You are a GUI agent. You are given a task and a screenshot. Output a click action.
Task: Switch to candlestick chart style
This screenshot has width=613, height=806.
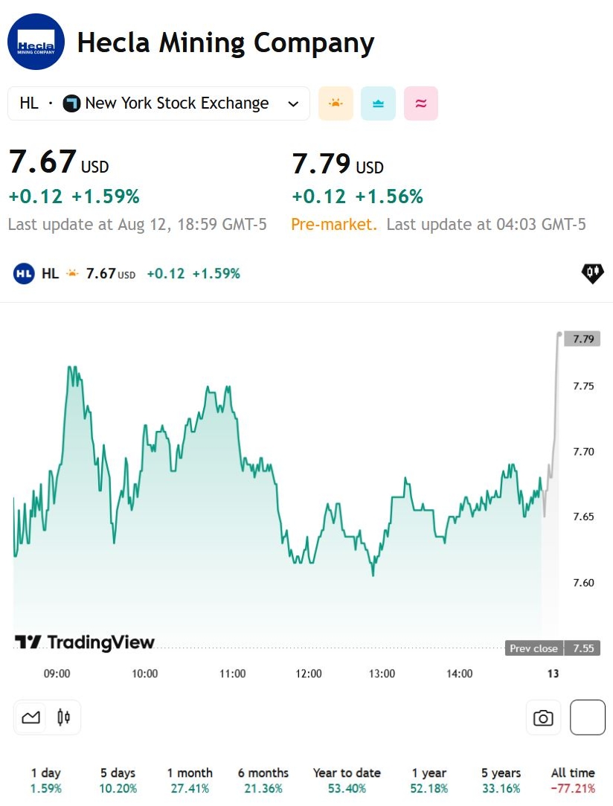coord(63,718)
